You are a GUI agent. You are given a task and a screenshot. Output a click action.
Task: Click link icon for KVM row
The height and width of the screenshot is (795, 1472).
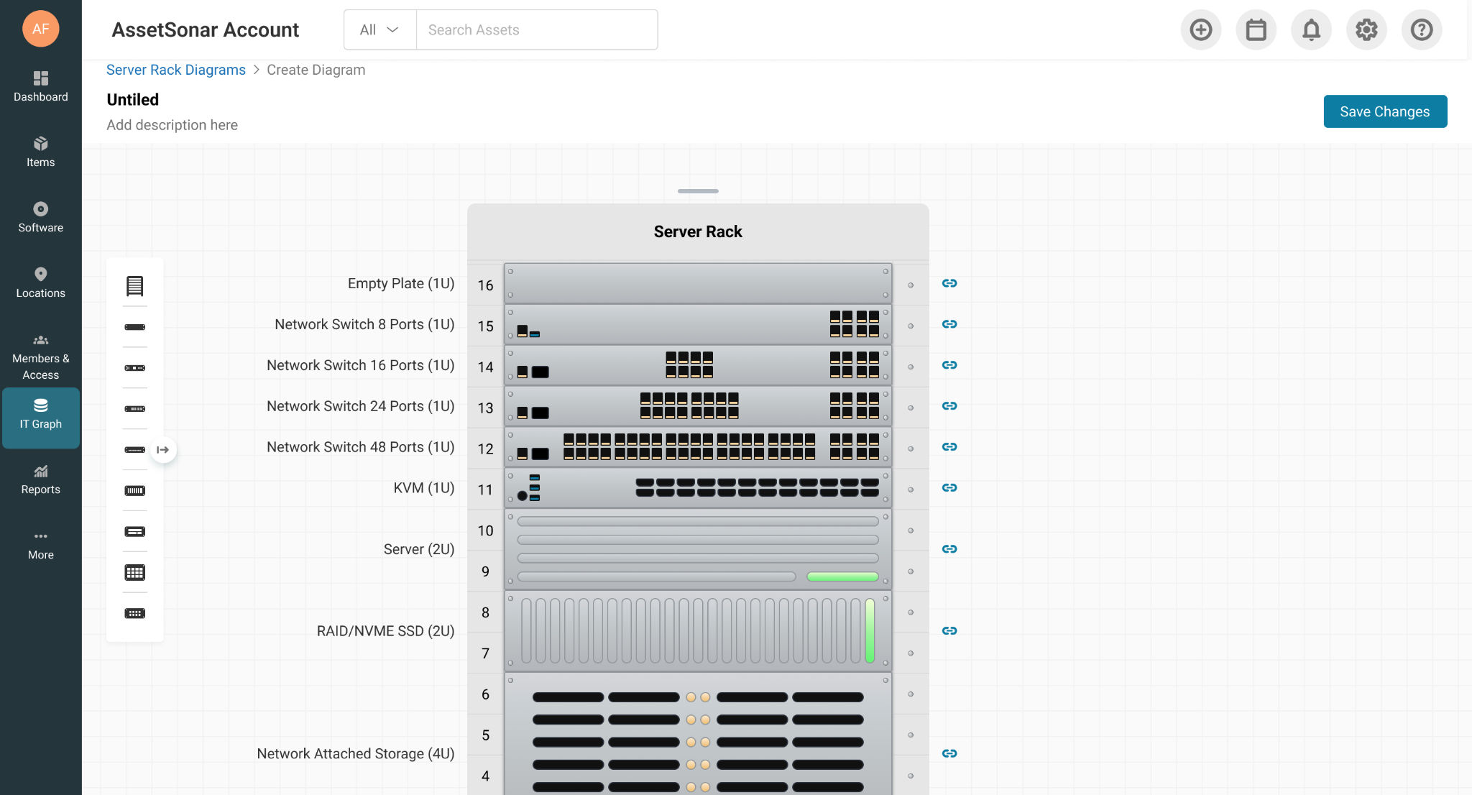coord(949,488)
